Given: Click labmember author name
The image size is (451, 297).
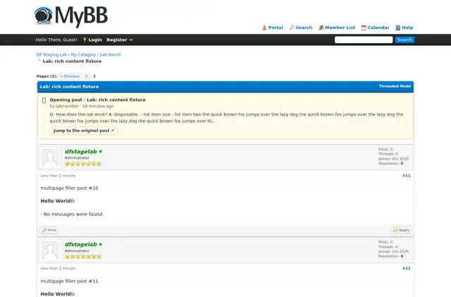Looking at the screenshot, I should [x=67, y=106].
